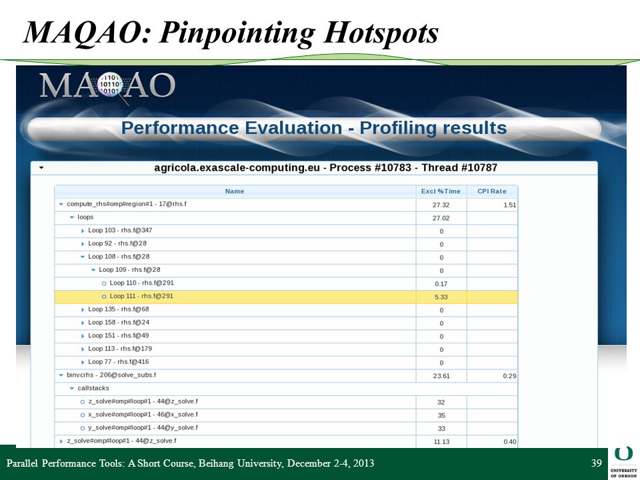Sort by Excl %Time column header
This screenshot has width=640, height=480.
tap(441, 191)
